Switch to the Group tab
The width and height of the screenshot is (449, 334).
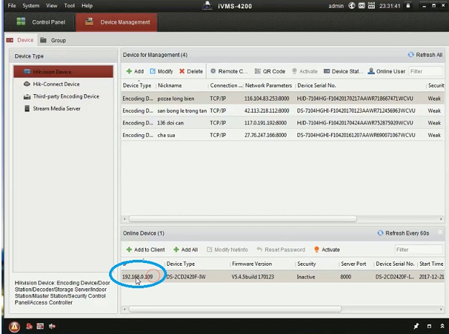pos(58,40)
